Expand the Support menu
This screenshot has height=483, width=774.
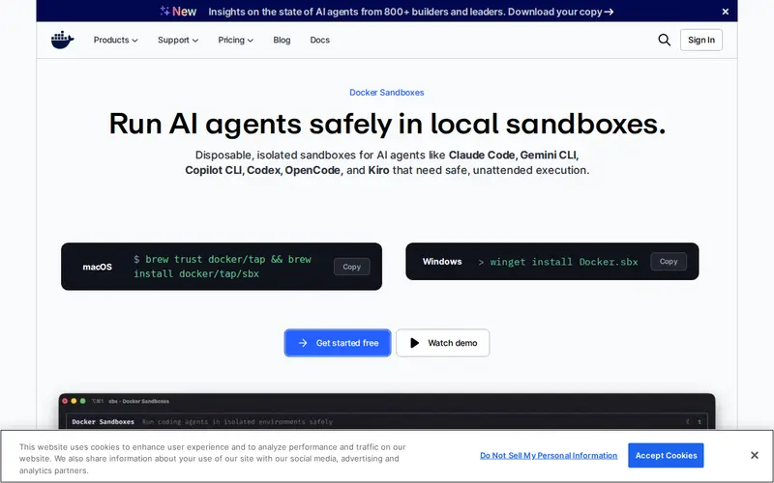(178, 40)
